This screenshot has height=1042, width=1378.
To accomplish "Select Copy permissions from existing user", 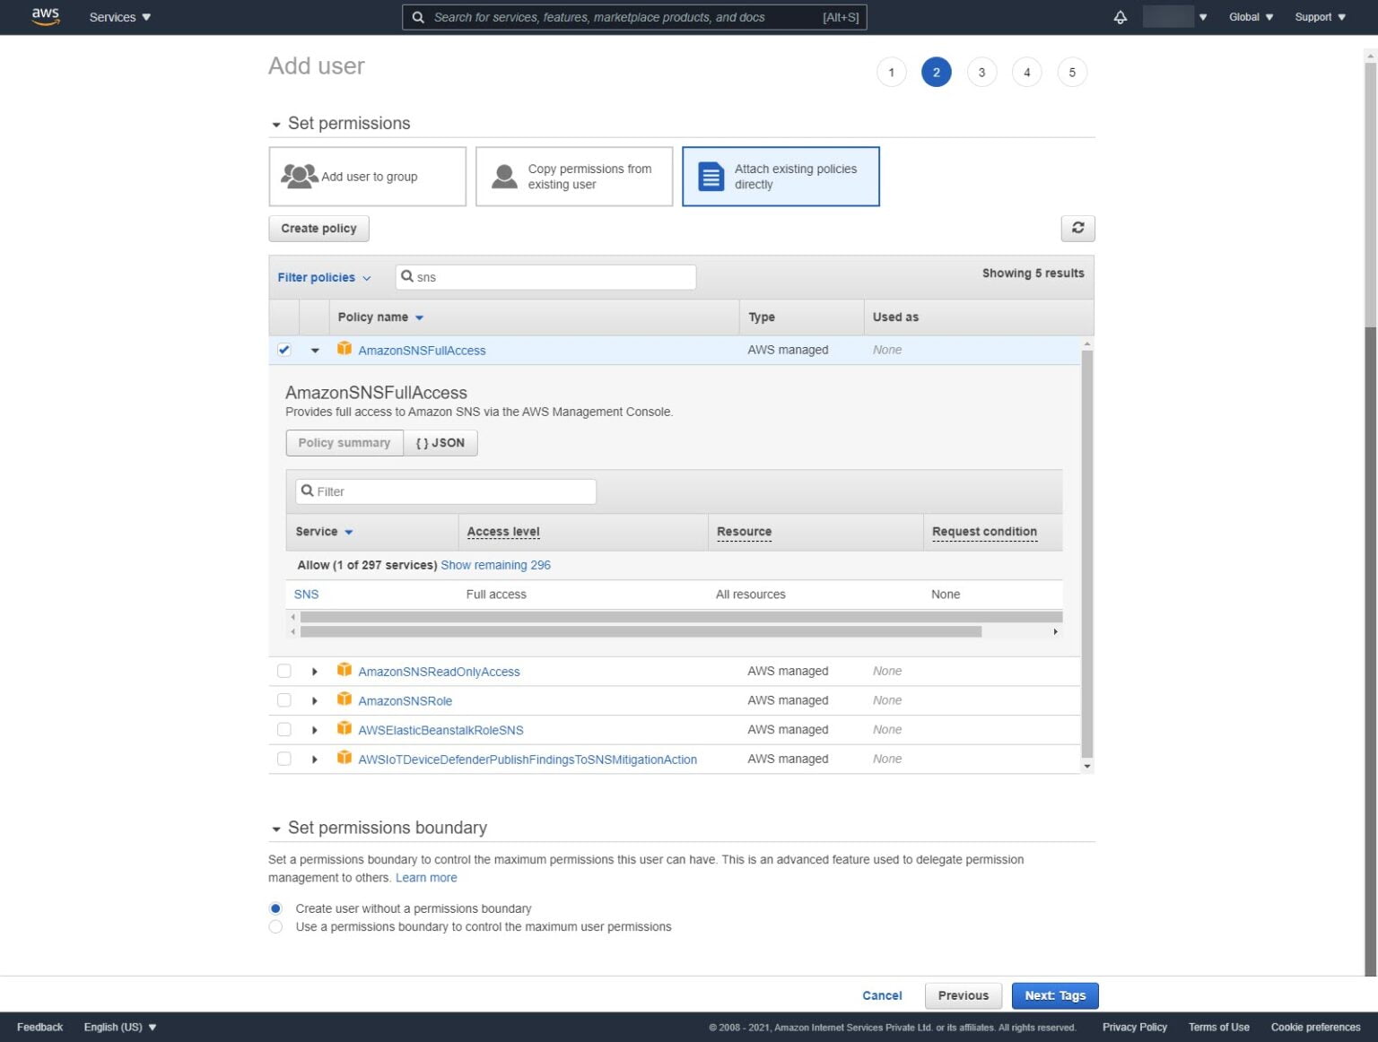I will point(573,176).
